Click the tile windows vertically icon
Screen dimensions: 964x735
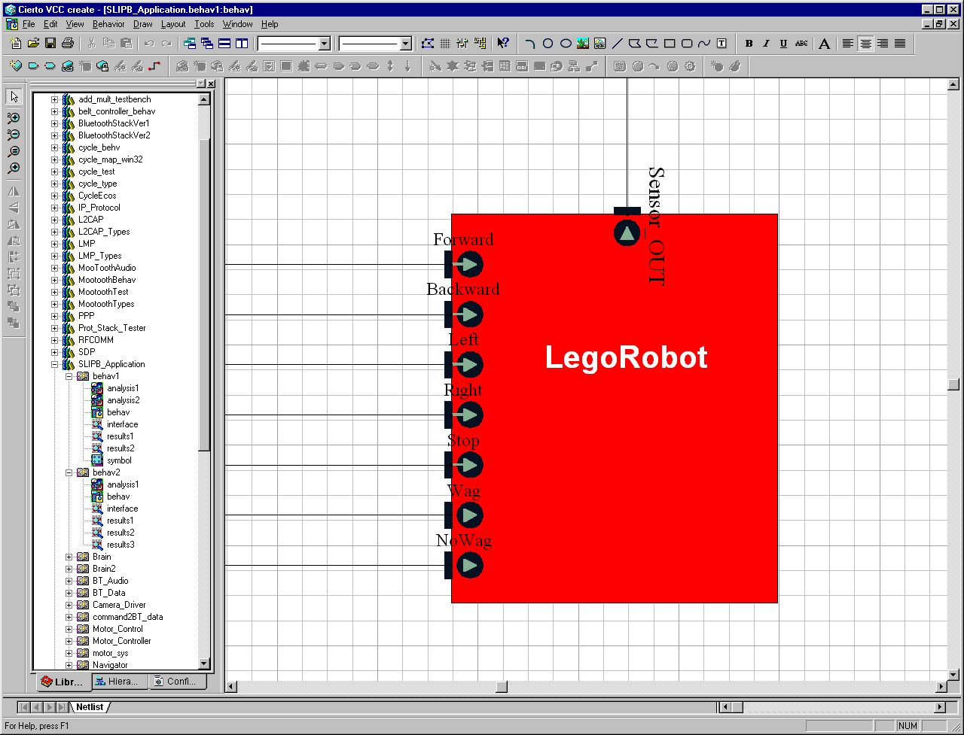(x=242, y=44)
